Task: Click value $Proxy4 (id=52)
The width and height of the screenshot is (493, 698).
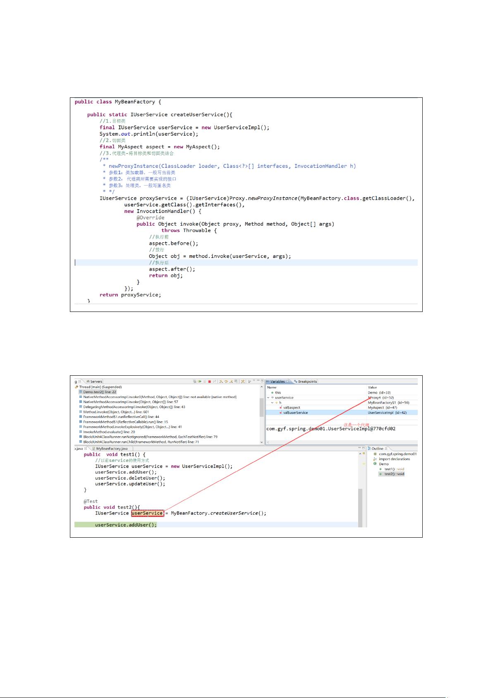Action: (x=381, y=397)
